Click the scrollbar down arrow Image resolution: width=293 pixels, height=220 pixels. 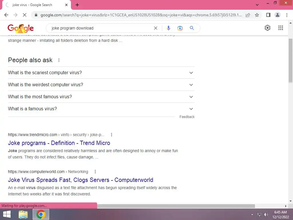pyautogui.click(x=290, y=201)
